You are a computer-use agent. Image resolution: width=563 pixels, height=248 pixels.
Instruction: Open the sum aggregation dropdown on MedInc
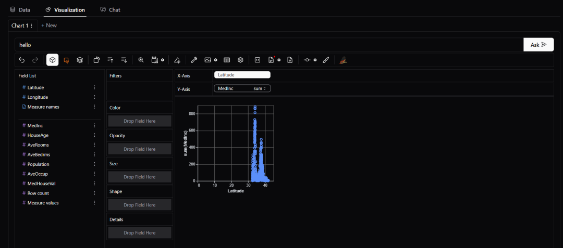260,88
